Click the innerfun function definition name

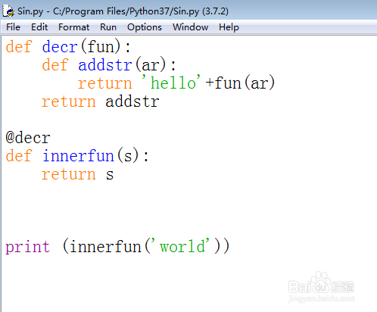(x=78, y=155)
